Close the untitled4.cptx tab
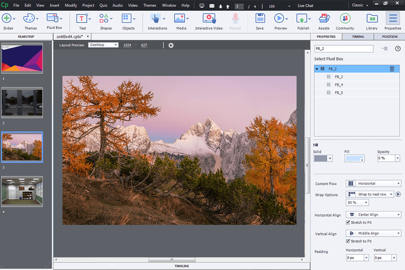Viewport: 405px width, 270px height. click(88, 36)
